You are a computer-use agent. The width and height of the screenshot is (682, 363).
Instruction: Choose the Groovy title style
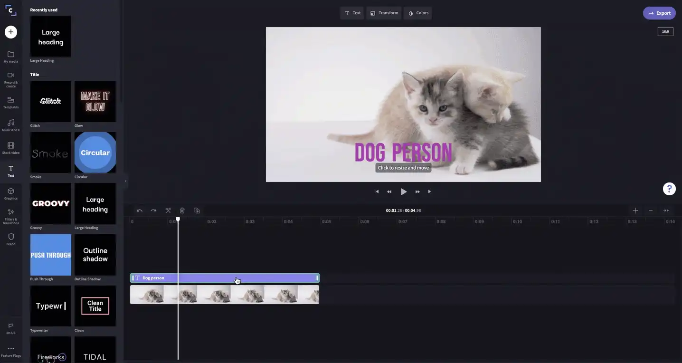[x=51, y=203]
